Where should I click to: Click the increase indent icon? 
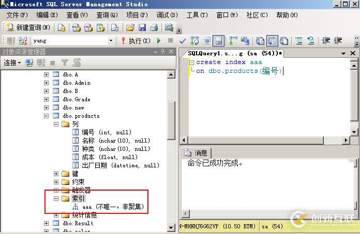click(338, 41)
